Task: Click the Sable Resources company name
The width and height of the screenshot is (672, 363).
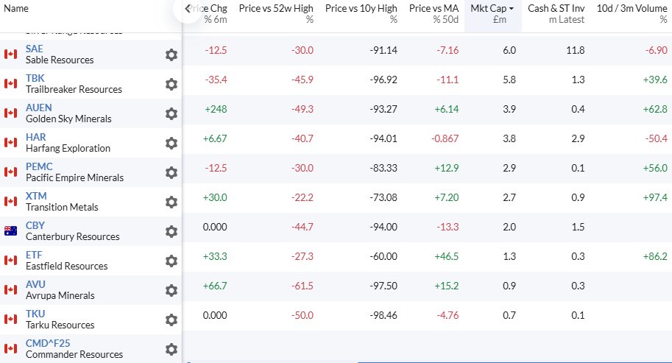Action: click(x=60, y=60)
